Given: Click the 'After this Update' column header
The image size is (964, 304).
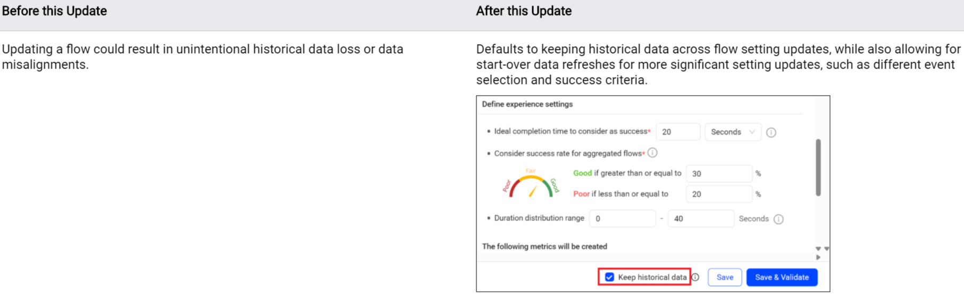Looking at the screenshot, I should [x=523, y=11].
